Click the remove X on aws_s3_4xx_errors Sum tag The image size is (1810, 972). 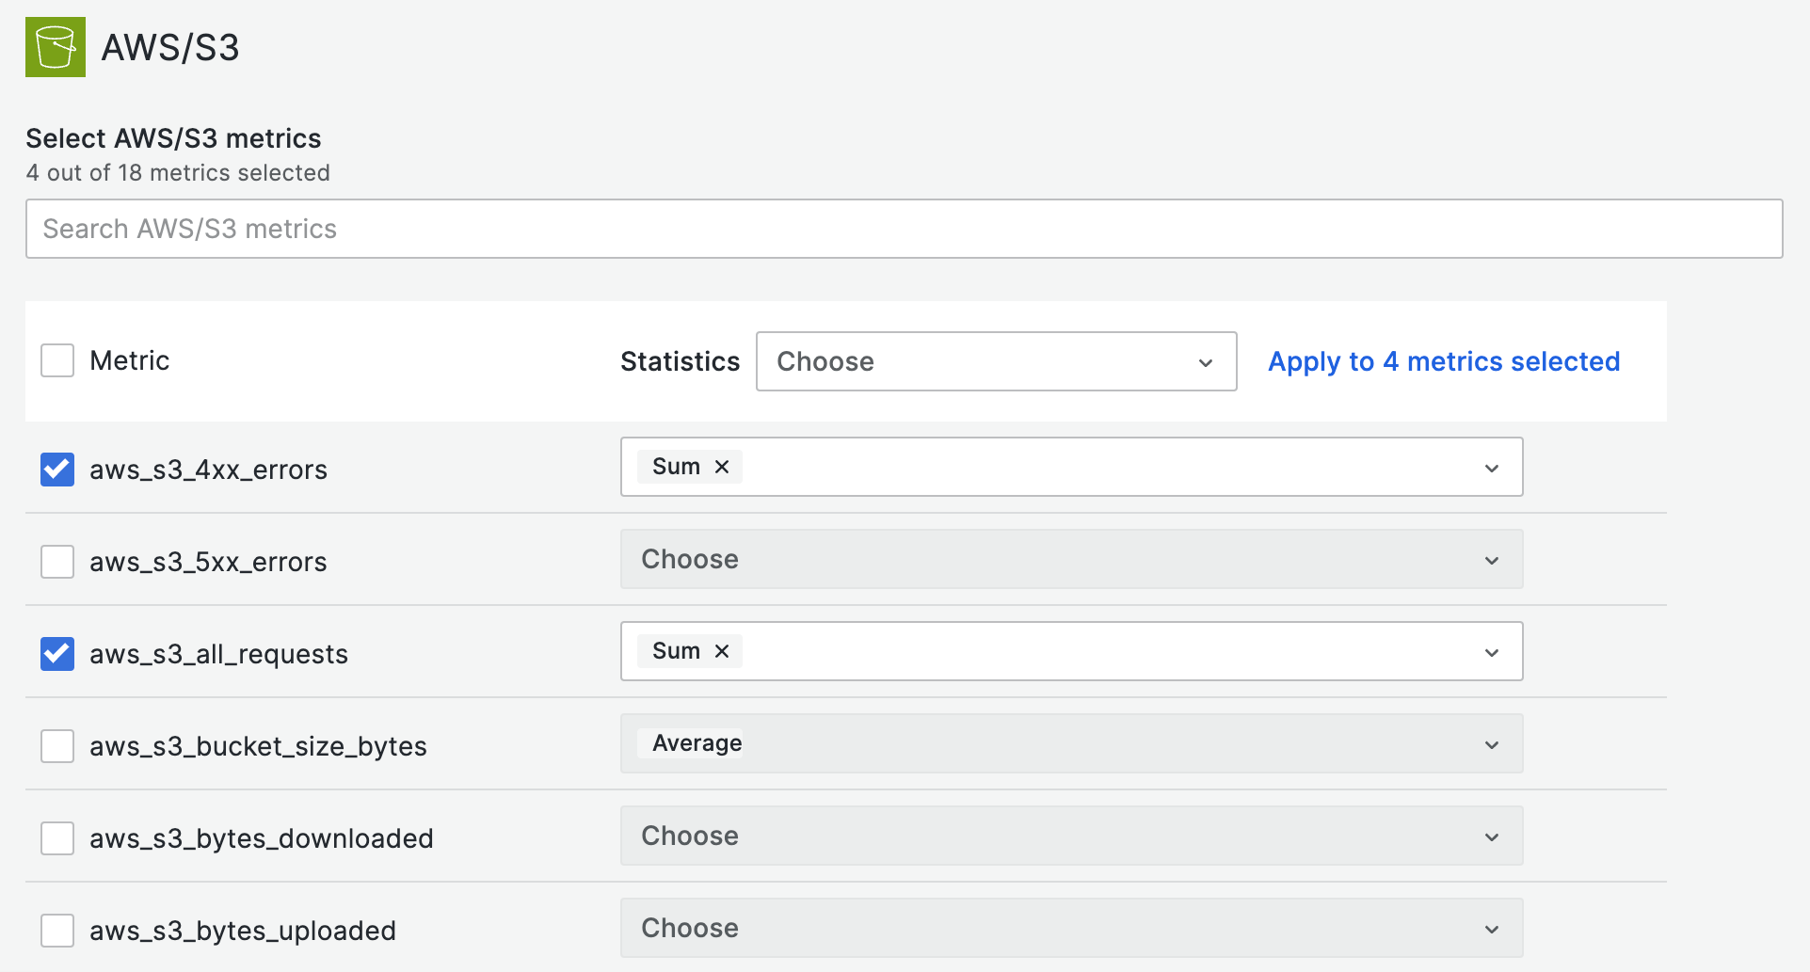[721, 467]
